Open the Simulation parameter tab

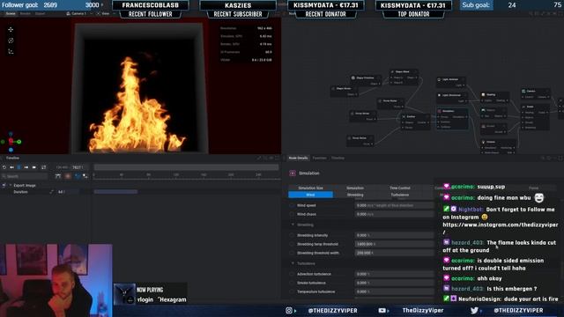[x=355, y=188]
